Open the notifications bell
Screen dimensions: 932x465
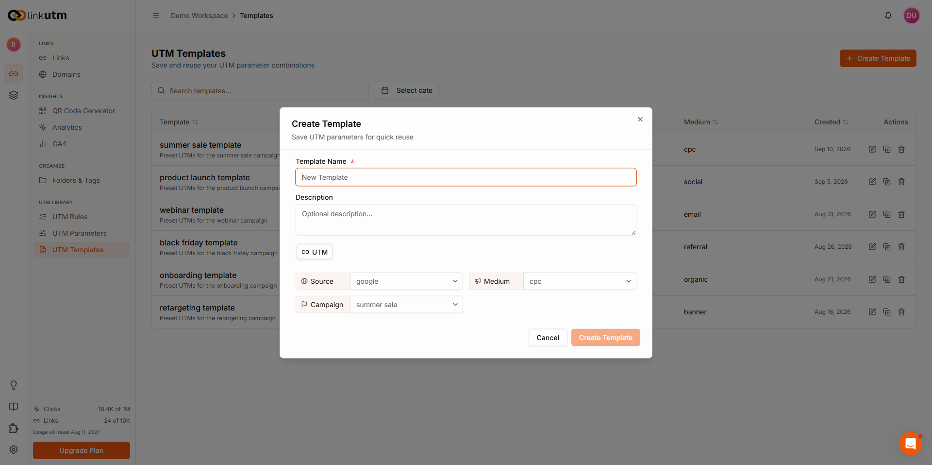(x=888, y=16)
